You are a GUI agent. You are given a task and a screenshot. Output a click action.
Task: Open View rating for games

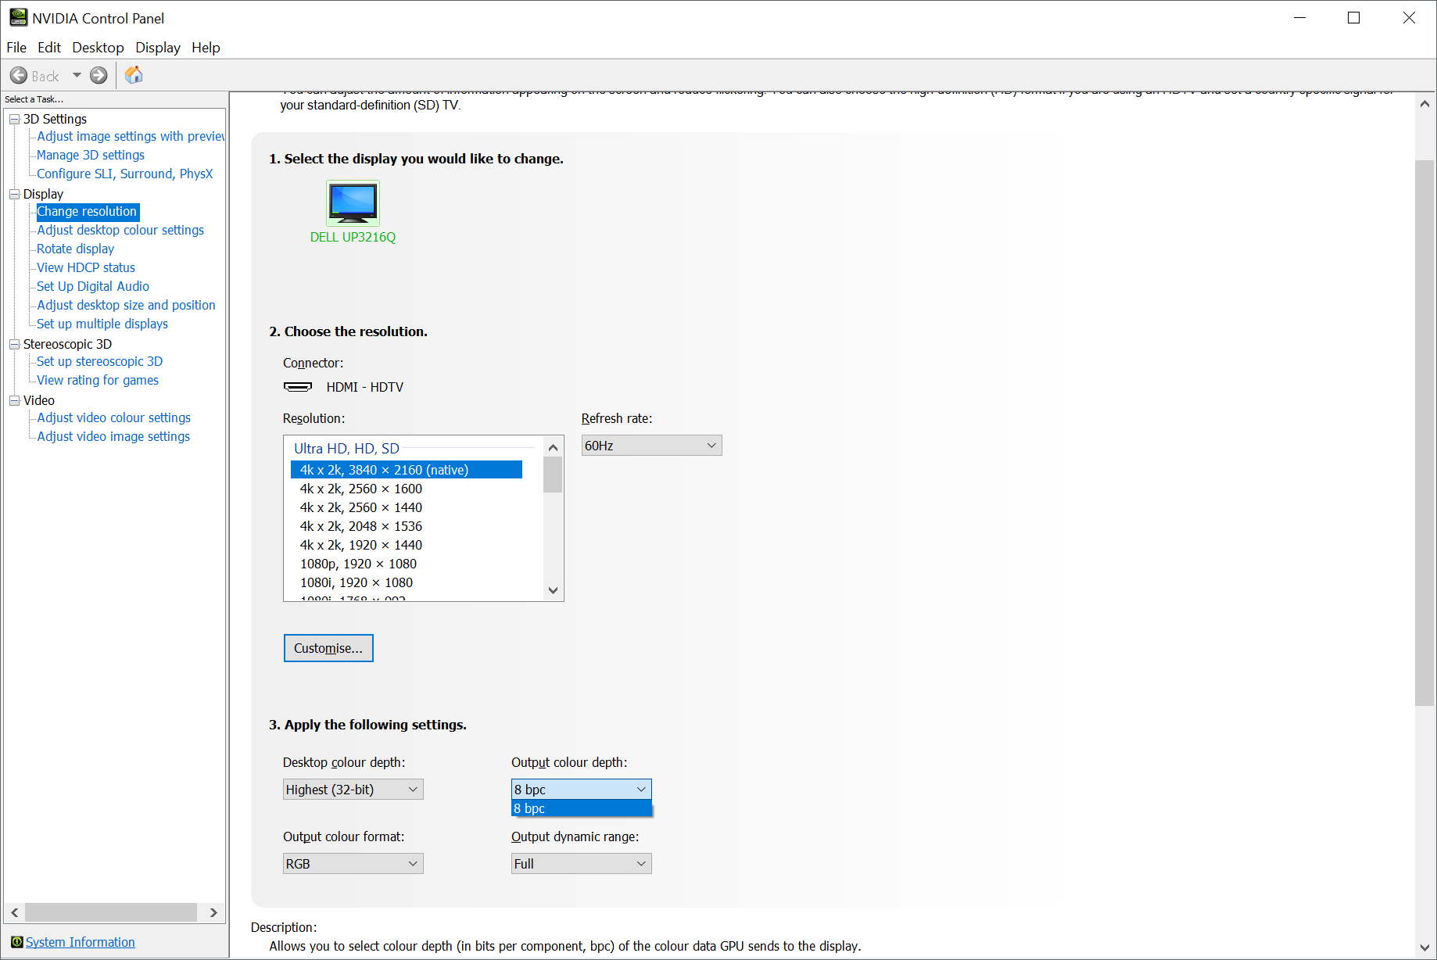pos(98,380)
